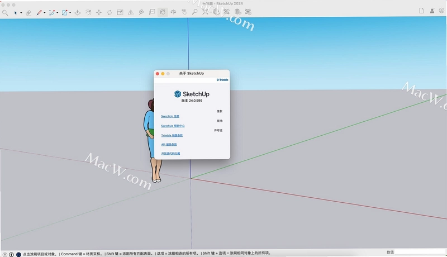Open the API 服务条款 link

tap(169, 145)
